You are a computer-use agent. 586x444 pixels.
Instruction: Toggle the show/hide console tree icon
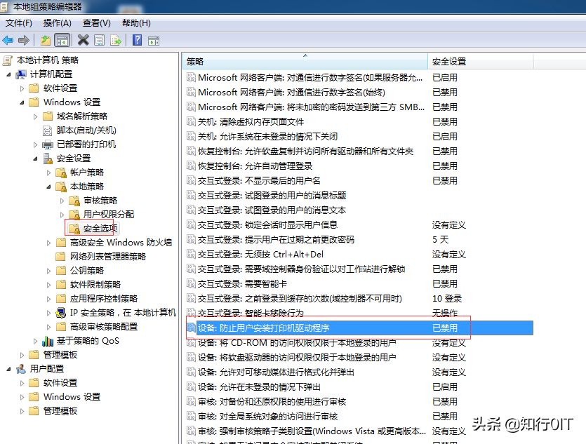pyautogui.click(x=62, y=40)
